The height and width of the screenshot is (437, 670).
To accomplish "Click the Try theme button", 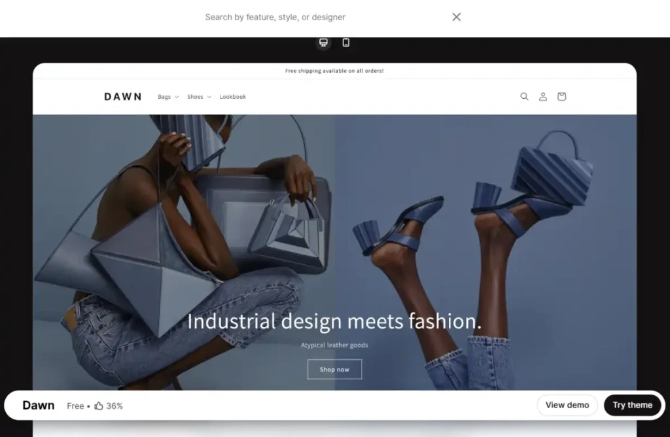I will coord(633,406).
